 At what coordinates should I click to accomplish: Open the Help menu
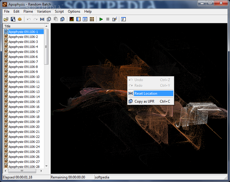click(x=88, y=11)
